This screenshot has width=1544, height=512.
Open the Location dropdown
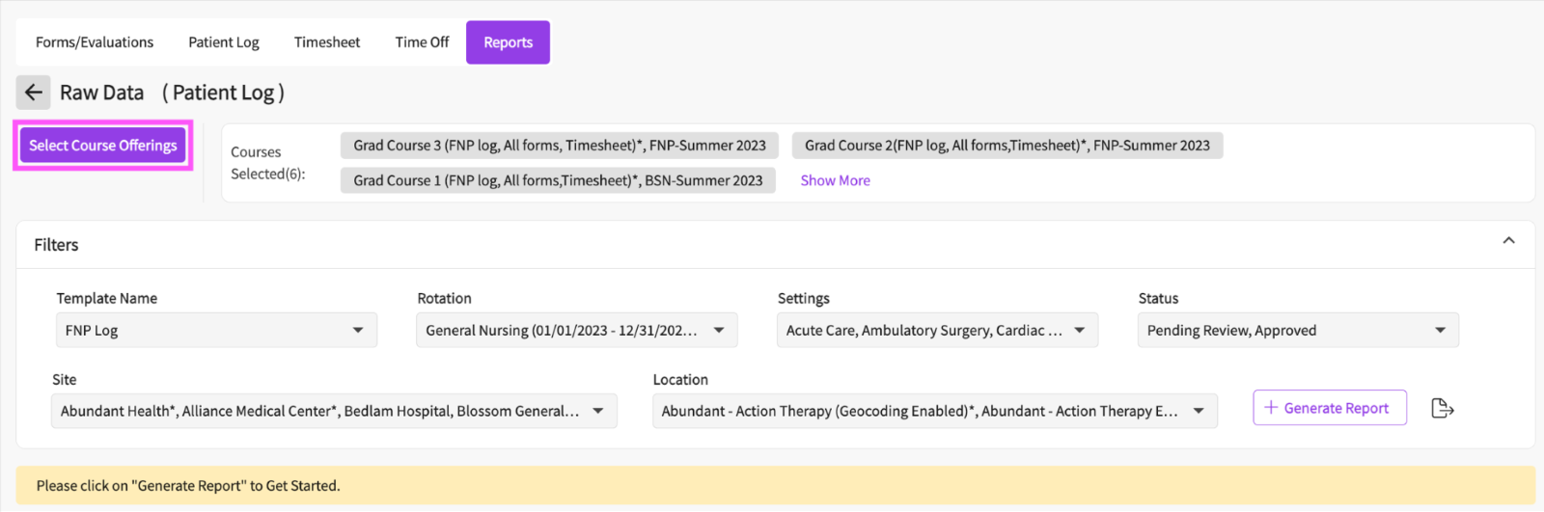coord(934,412)
